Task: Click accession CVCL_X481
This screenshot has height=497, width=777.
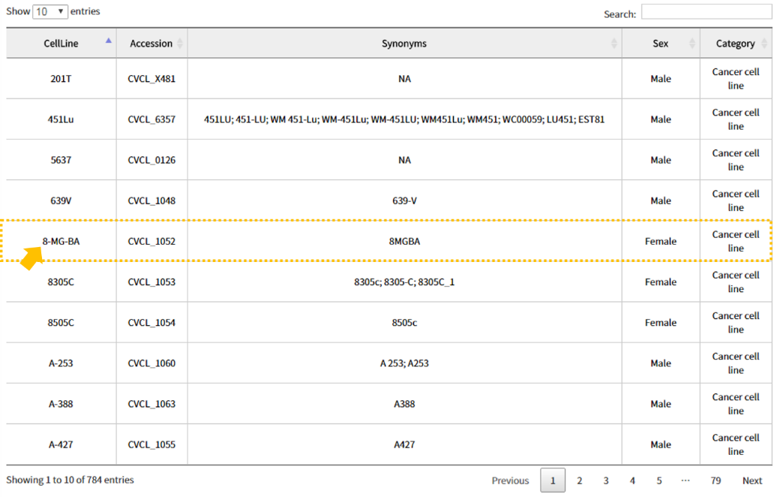Action: point(151,79)
